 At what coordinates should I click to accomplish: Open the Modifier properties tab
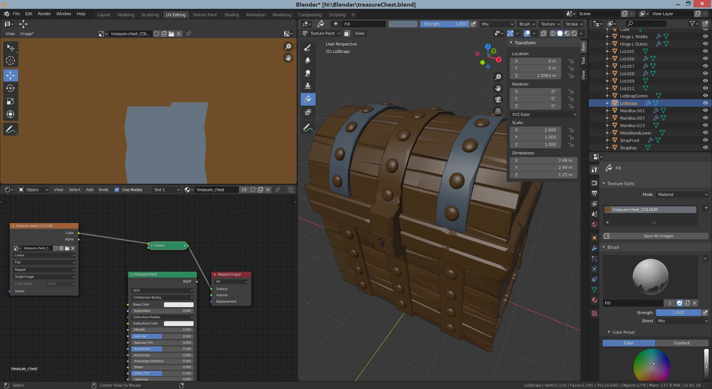point(594,248)
